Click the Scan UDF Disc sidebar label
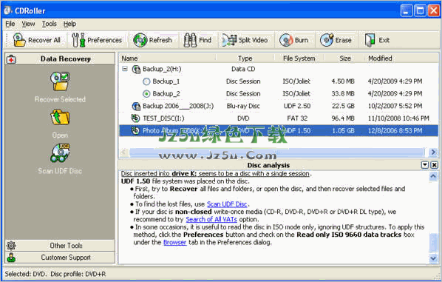 (x=60, y=171)
